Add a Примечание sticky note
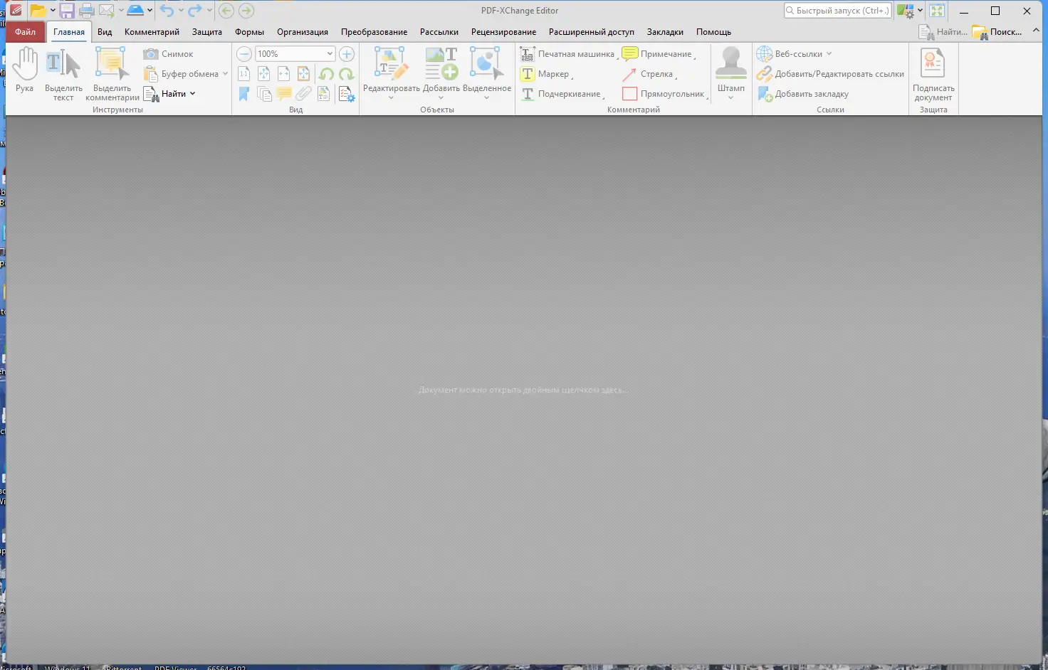This screenshot has width=1048, height=670. point(658,54)
